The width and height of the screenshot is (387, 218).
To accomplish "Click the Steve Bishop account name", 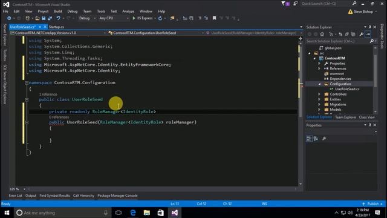I will [363, 12].
